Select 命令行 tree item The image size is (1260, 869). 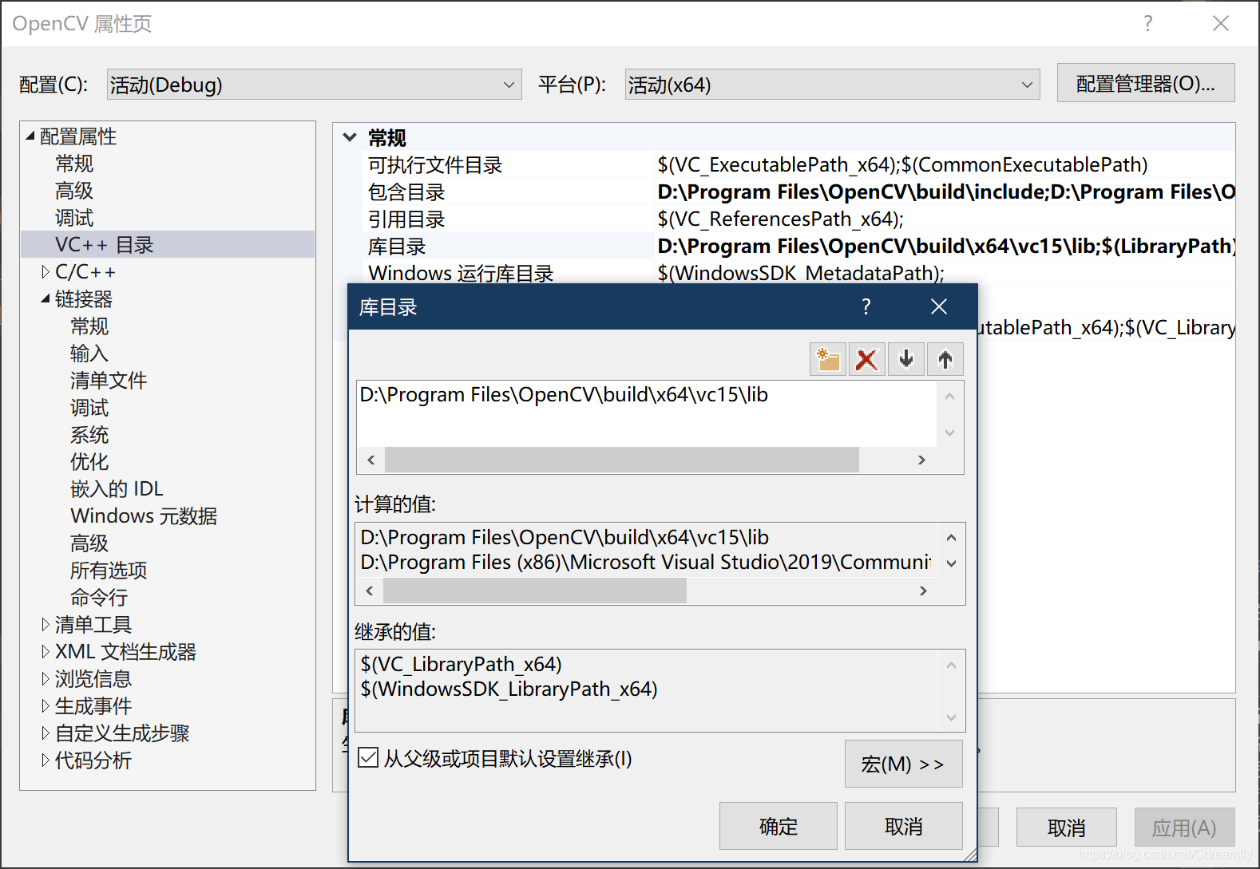coord(99,598)
